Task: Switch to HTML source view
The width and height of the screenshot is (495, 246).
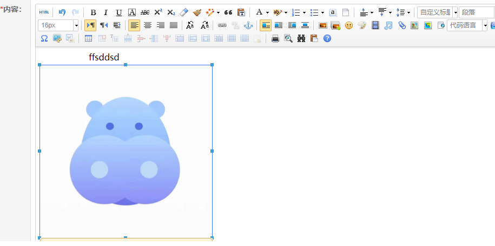Action: tap(44, 12)
